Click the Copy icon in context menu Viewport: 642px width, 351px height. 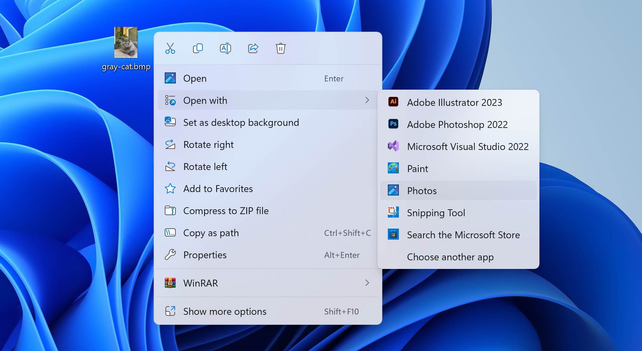198,48
